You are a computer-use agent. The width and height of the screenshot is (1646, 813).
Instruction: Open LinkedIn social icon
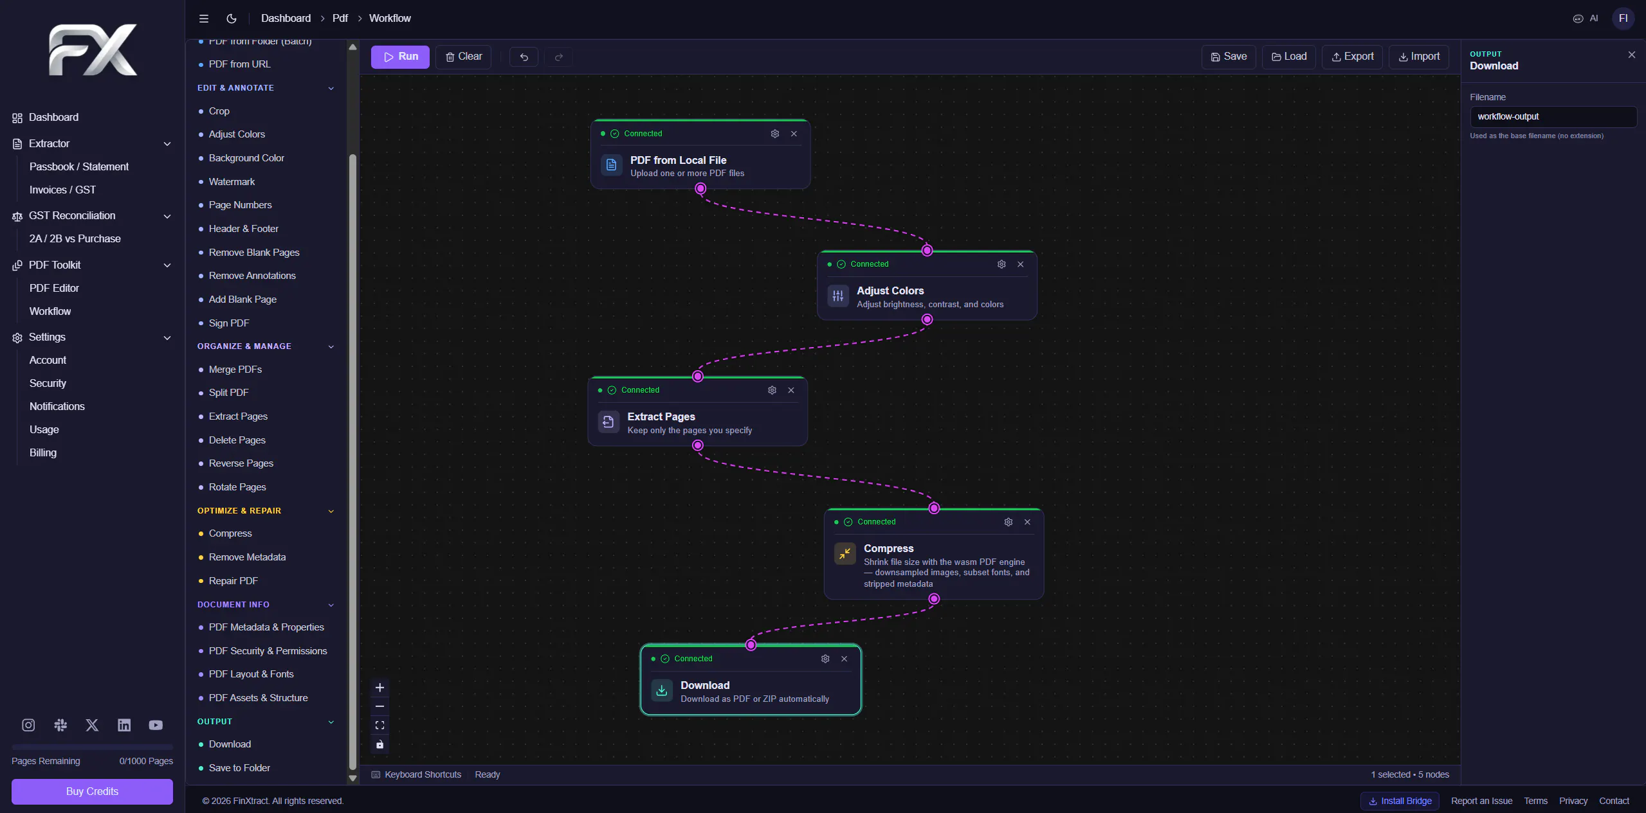click(124, 725)
